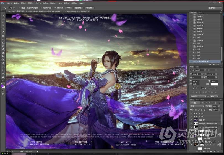Open layer filter type dropdown
The width and height of the screenshot is (224, 155).
coord(195,102)
